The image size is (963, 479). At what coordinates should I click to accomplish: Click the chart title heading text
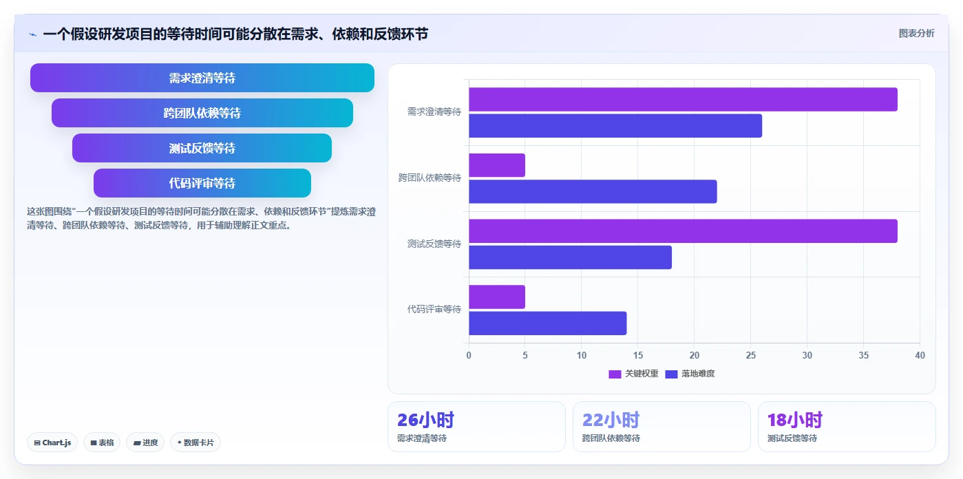[235, 34]
